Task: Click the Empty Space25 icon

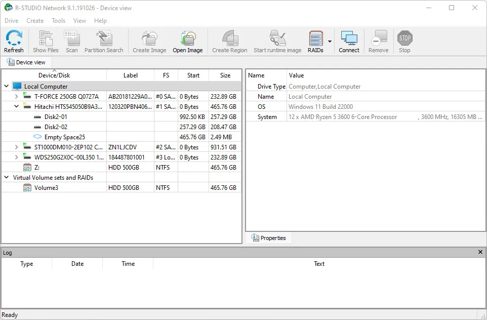Action: tap(37, 137)
